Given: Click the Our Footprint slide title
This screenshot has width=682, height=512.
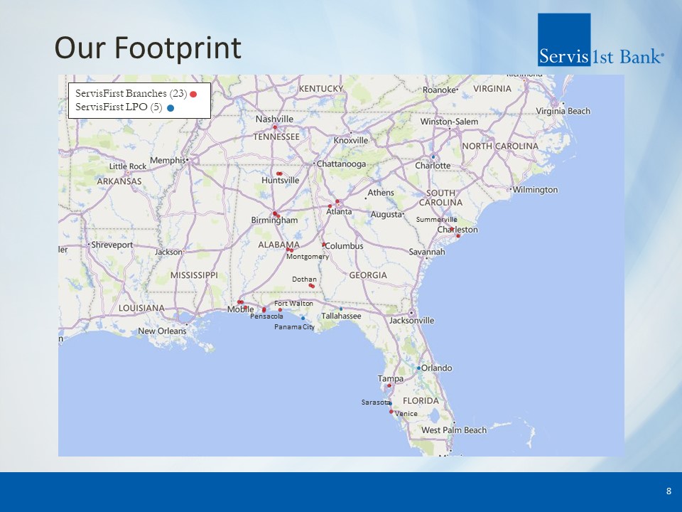Looking at the screenshot, I should 148,48.
